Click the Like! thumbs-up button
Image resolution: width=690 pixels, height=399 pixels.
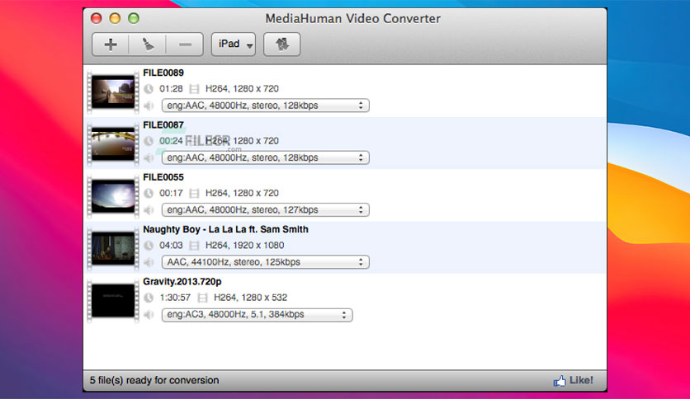pos(573,381)
